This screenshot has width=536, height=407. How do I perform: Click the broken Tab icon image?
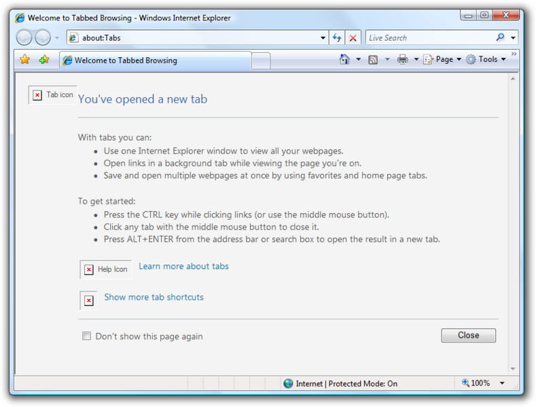pyautogui.click(x=53, y=94)
